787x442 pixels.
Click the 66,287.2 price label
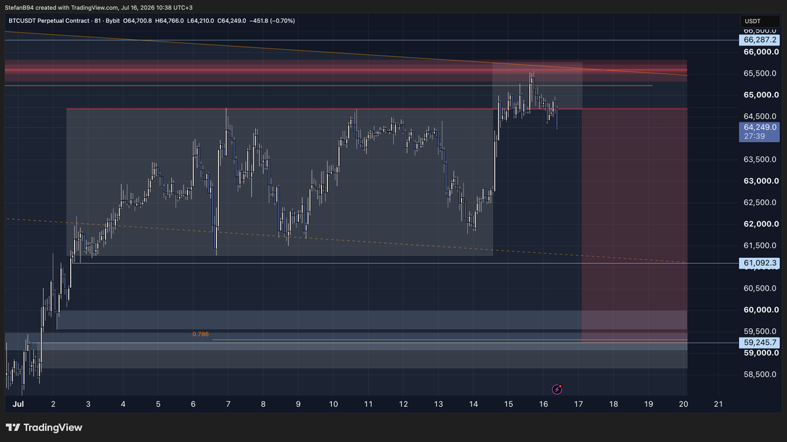click(759, 40)
